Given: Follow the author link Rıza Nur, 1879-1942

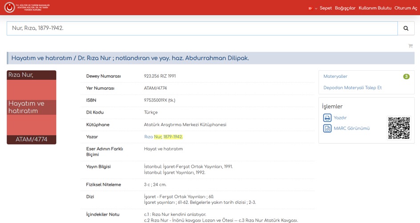Looking at the screenshot, I should [163, 137].
